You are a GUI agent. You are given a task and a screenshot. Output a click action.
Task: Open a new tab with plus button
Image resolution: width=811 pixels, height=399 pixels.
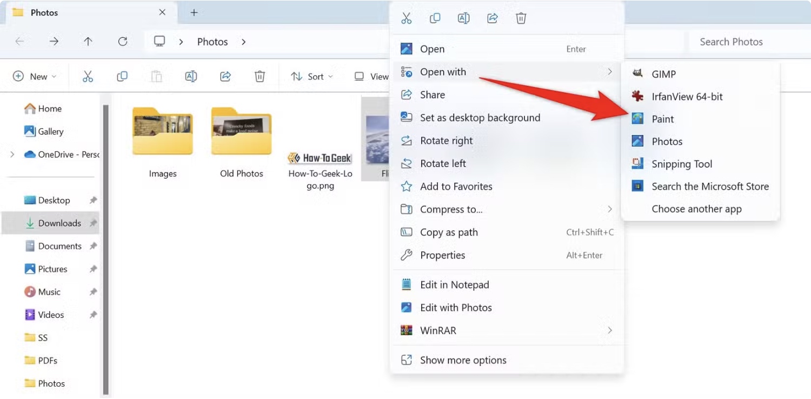[x=194, y=12]
